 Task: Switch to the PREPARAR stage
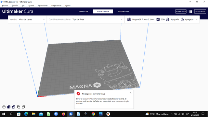click(x=83, y=12)
